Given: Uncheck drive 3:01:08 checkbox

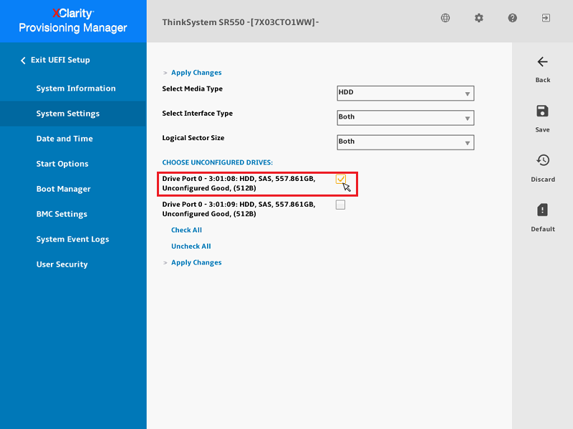Looking at the screenshot, I should tap(340, 179).
